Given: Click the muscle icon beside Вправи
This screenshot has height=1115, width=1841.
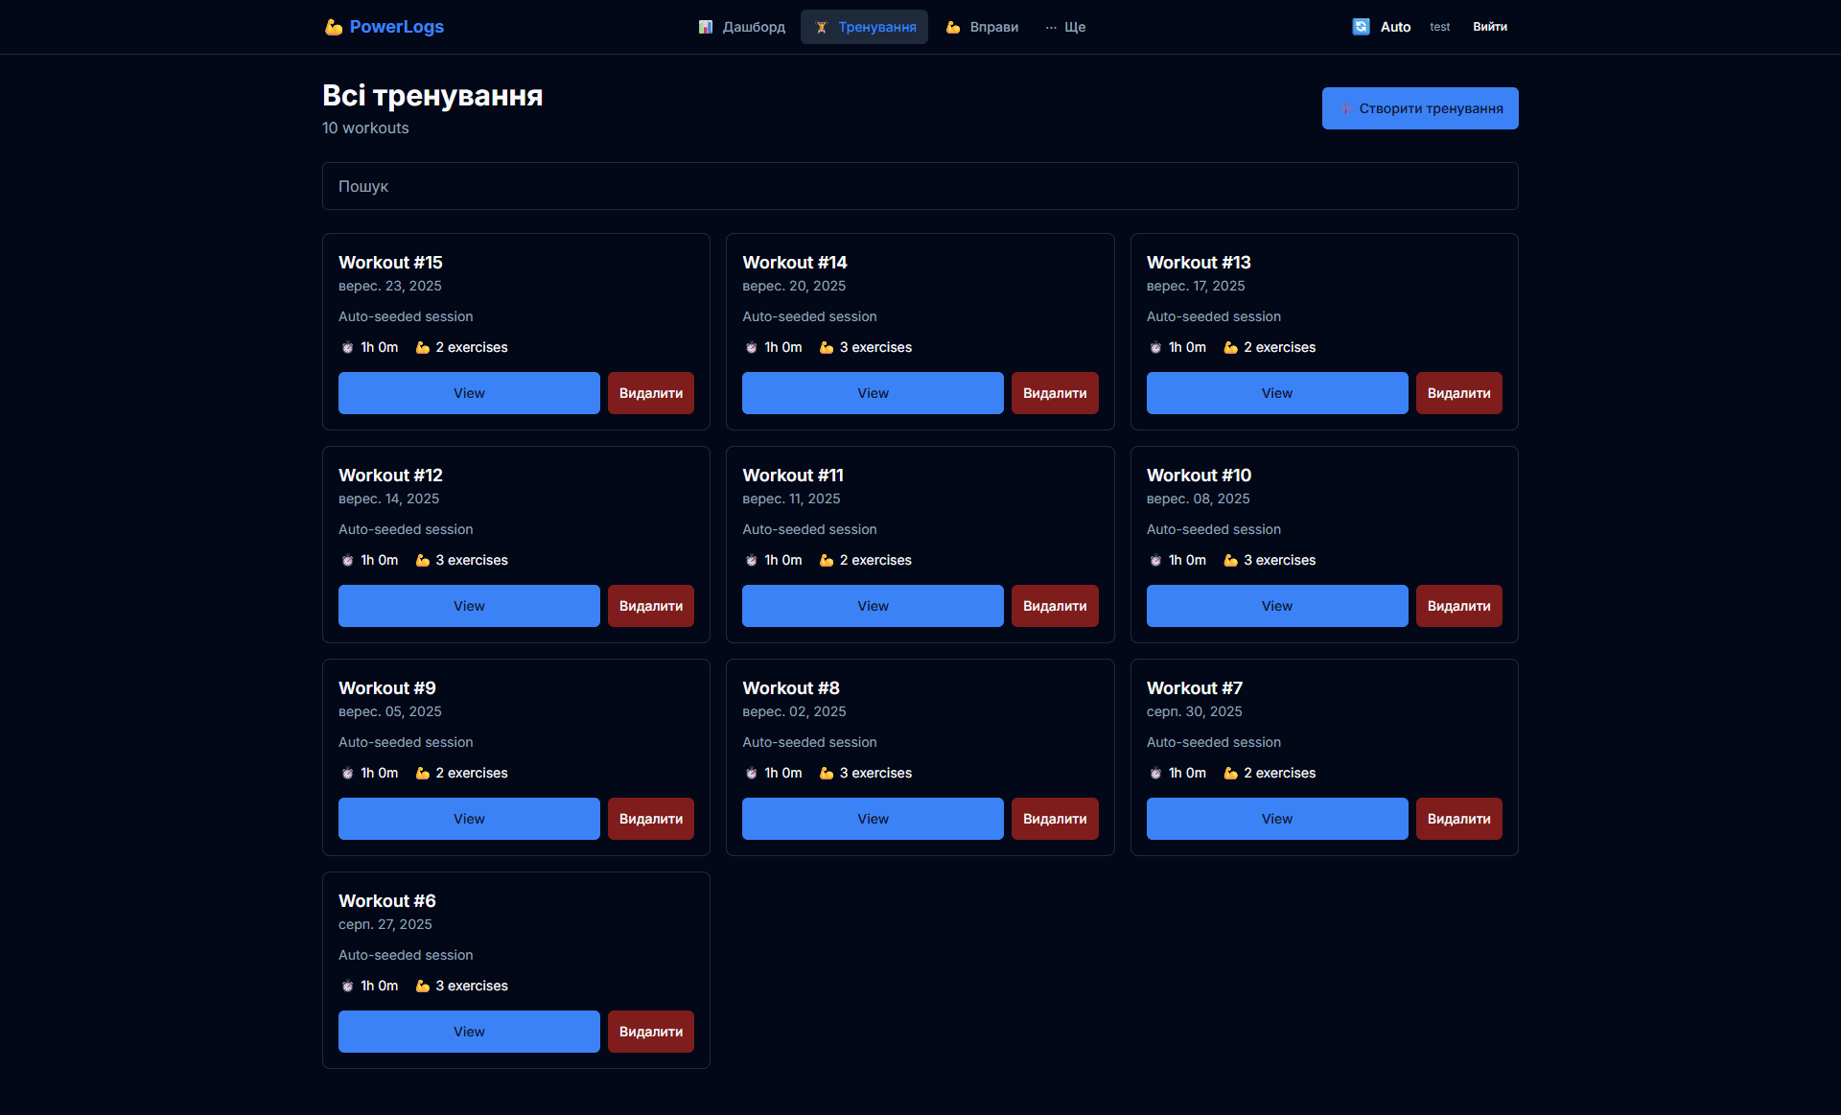Looking at the screenshot, I should 952,27.
